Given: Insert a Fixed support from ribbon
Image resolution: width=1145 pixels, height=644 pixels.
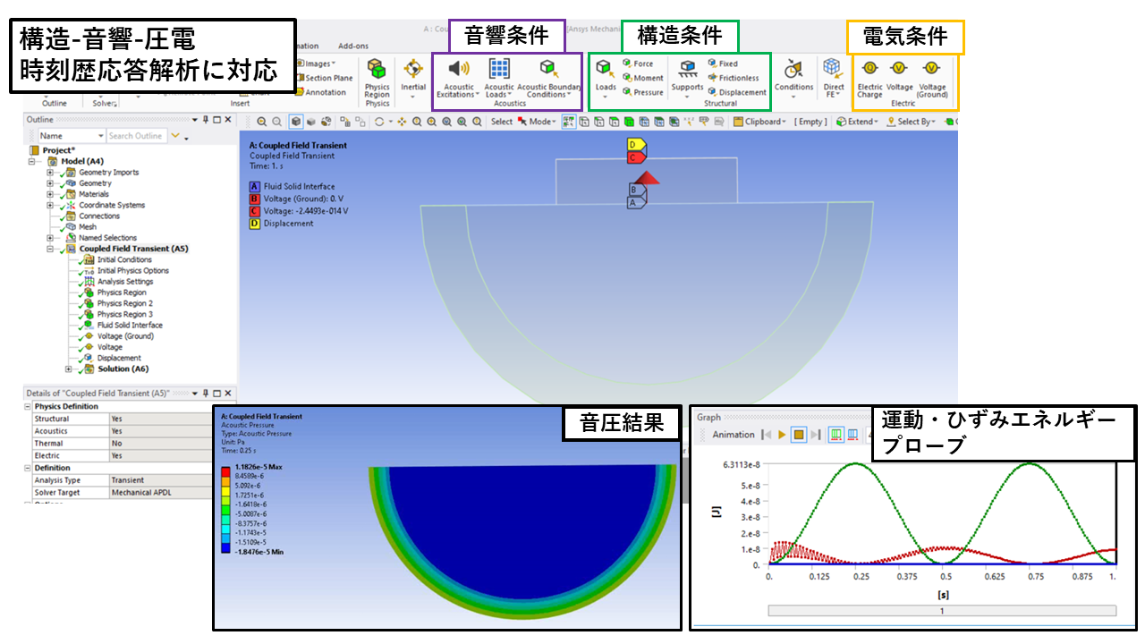Looking at the screenshot, I should coord(722,64).
